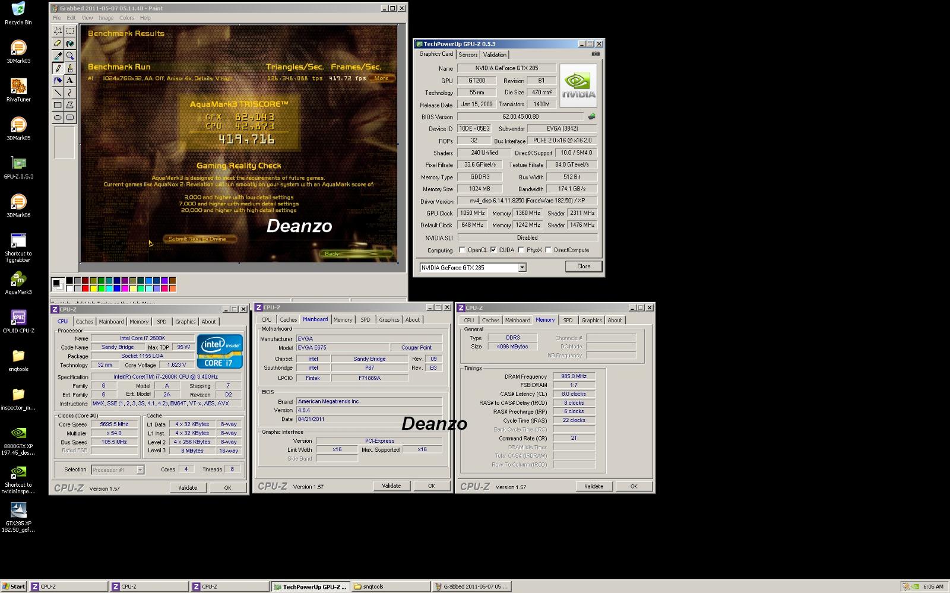
Task: Open the AquaMark3 desktop icon
Action: (18, 283)
